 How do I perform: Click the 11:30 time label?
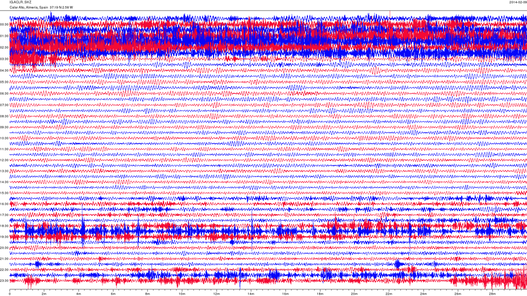click(4, 149)
